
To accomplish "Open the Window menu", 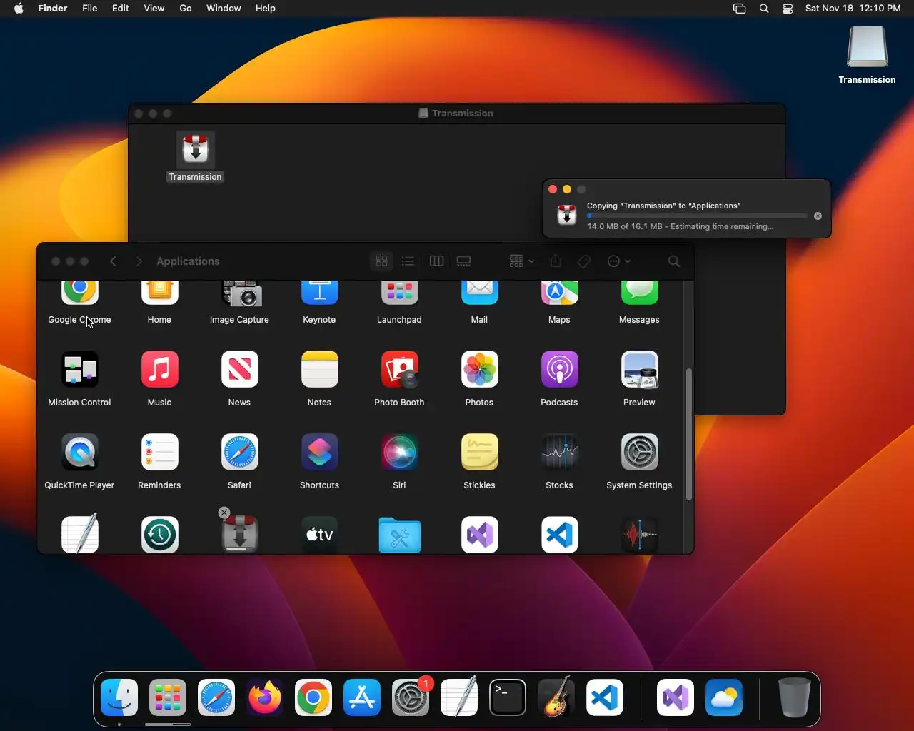I will coord(224,9).
